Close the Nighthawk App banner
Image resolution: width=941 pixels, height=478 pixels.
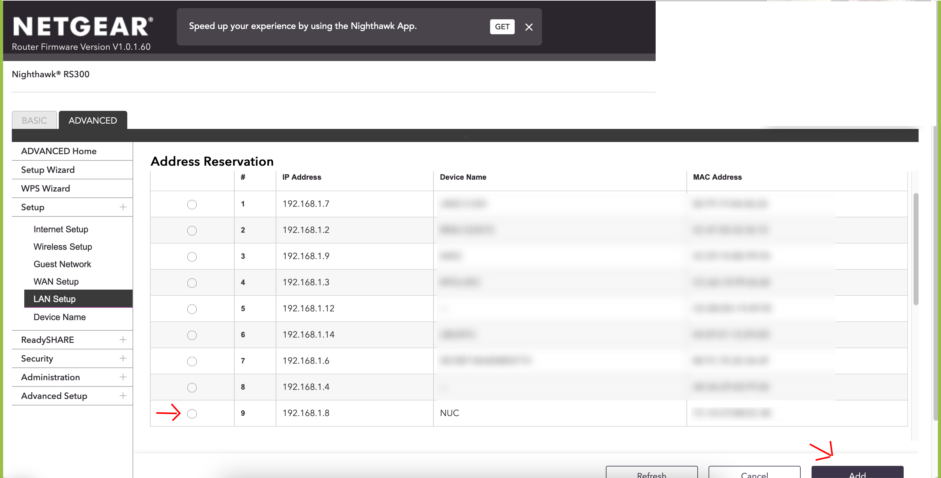[529, 27]
